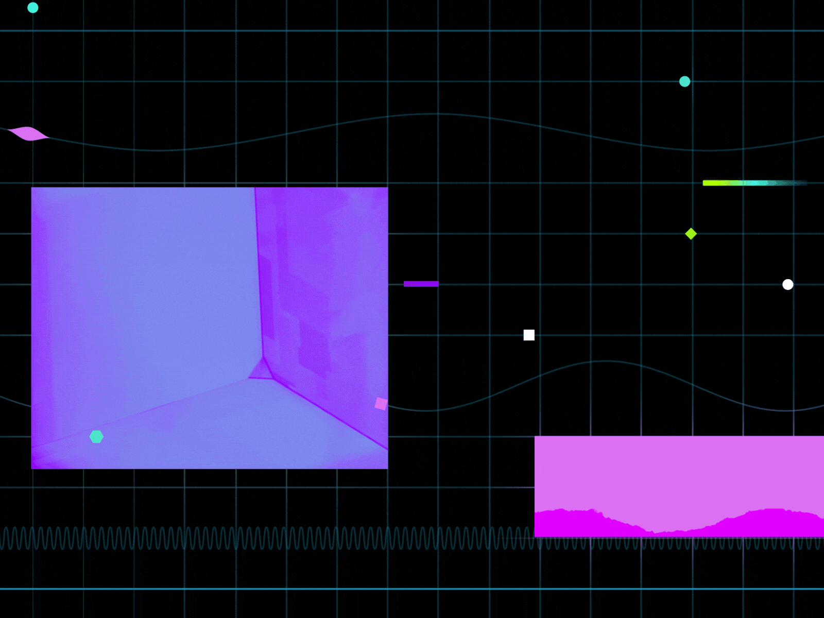Click the pink leaf shape on the wave line
Screen dimensions: 824x618
28,133
